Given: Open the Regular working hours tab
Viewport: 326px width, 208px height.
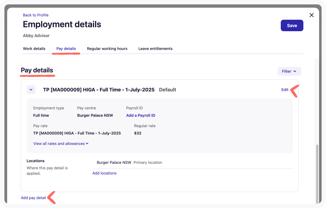Looking at the screenshot, I should click(x=107, y=48).
